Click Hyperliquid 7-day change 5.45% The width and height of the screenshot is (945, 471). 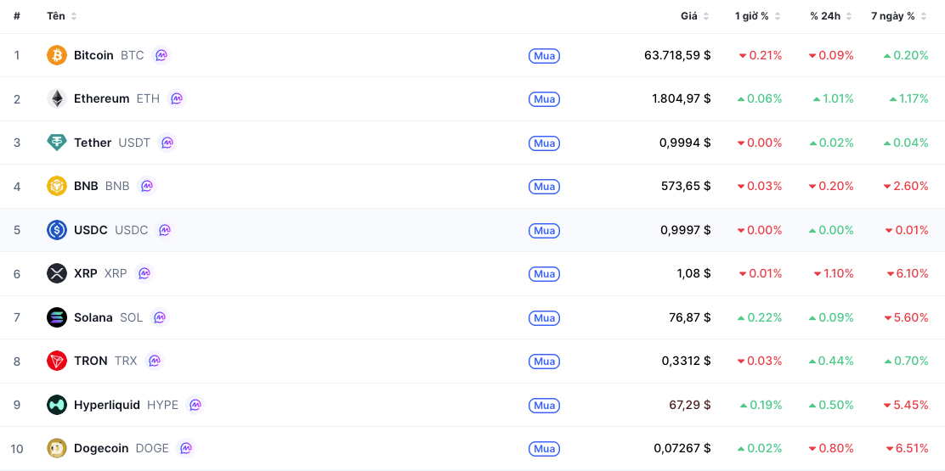pyautogui.click(x=906, y=405)
